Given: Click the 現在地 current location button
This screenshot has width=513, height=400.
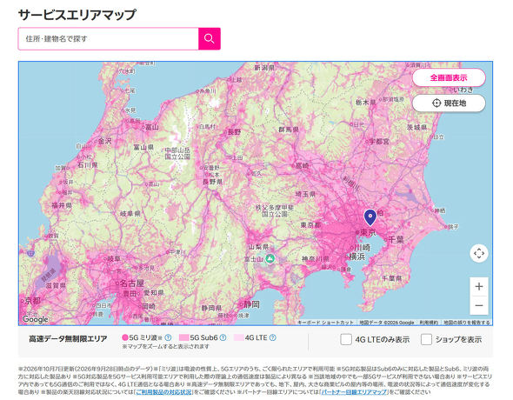Looking at the screenshot, I should pos(449,103).
